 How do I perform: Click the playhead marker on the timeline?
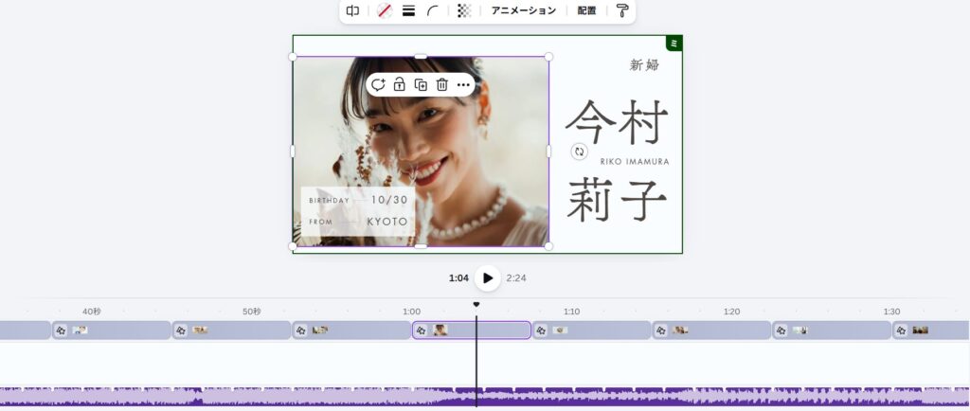coord(476,304)
